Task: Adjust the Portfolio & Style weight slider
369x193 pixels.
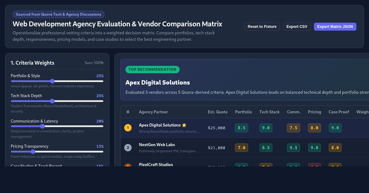Action: pyautogui.click(x=57, y=81)
